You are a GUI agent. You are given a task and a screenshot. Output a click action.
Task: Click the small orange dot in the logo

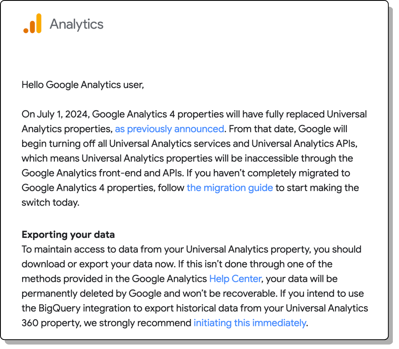[26, 30]
